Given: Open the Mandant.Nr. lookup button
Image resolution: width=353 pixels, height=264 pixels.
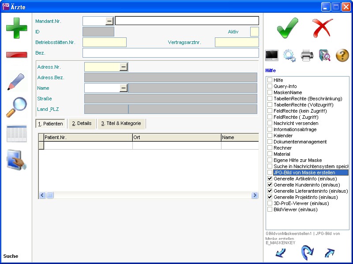Looking at the screenshot, I should [x=109, y=21].
